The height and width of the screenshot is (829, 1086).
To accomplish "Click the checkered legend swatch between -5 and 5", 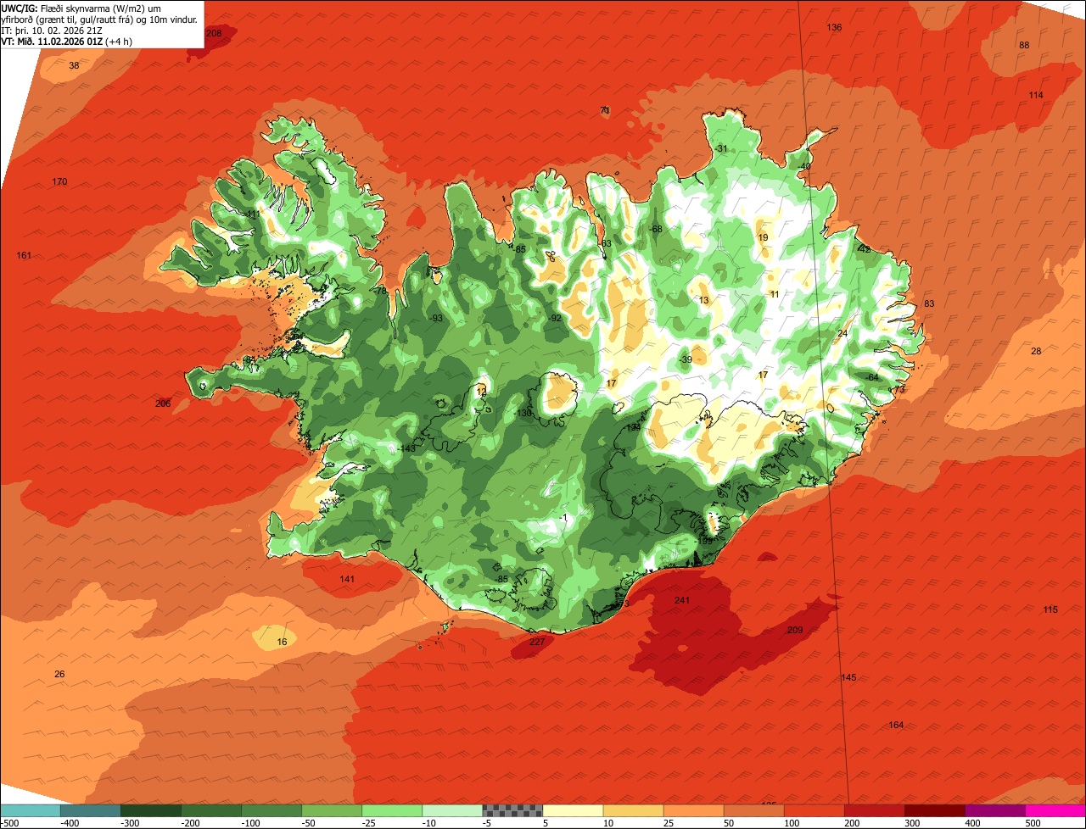I will click(x=512, y=810).
